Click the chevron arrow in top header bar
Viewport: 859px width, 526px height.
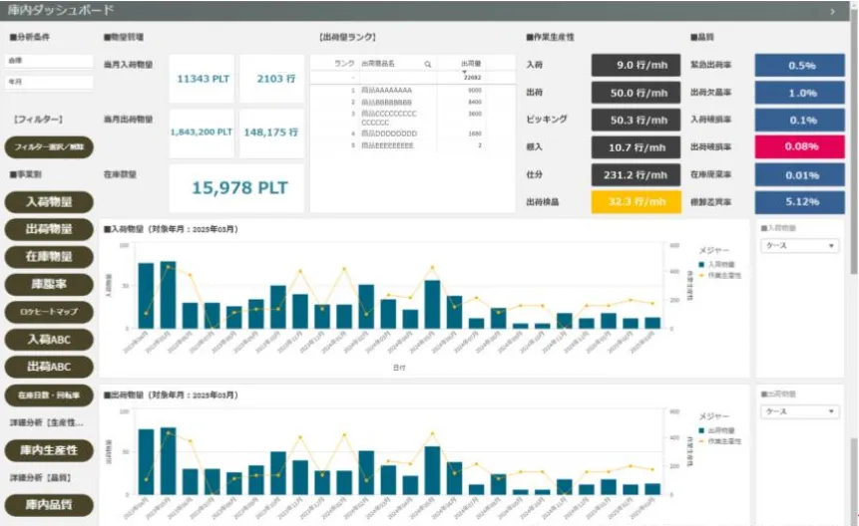point(833,11)
